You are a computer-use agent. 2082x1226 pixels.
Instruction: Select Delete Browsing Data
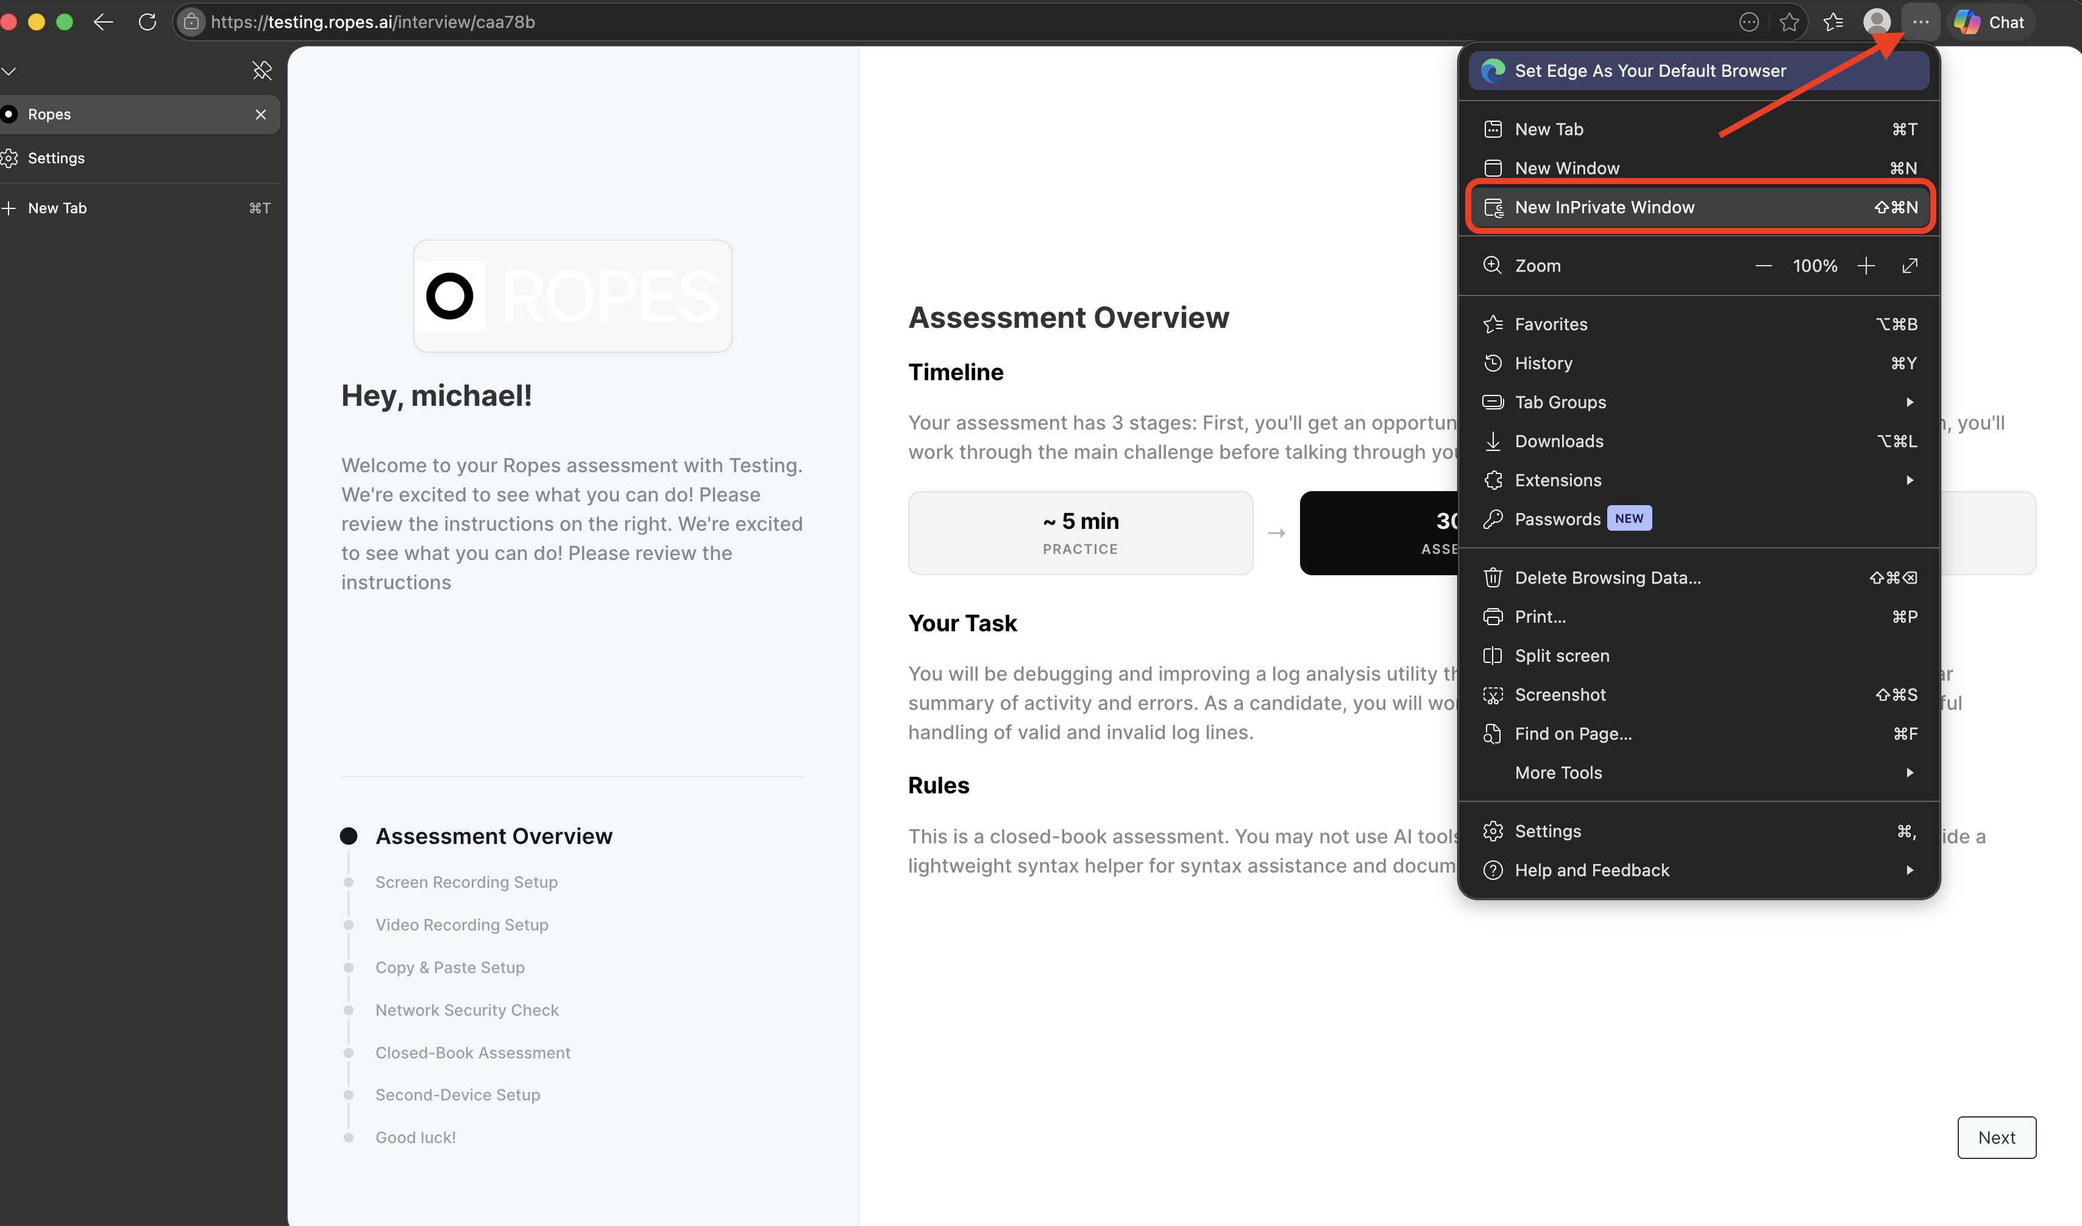click(x=1699, y=578)
